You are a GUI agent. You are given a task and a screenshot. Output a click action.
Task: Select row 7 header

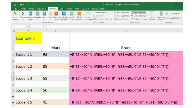pos(13,78)
